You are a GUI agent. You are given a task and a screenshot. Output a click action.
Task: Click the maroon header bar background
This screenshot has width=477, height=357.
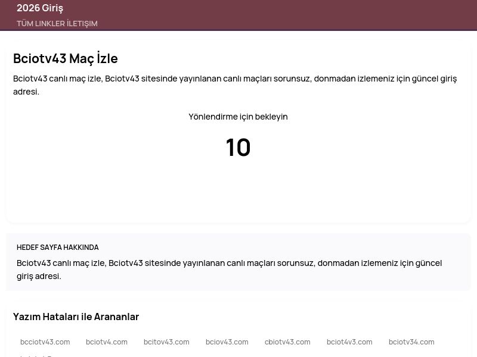(298, 14)
